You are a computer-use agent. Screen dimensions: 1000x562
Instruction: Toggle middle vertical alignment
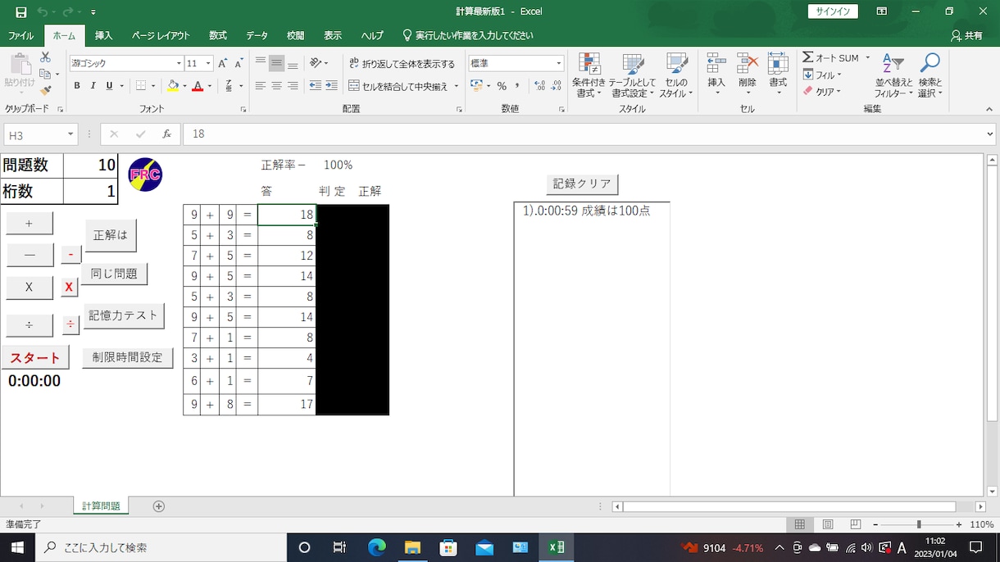pos(276,63)
